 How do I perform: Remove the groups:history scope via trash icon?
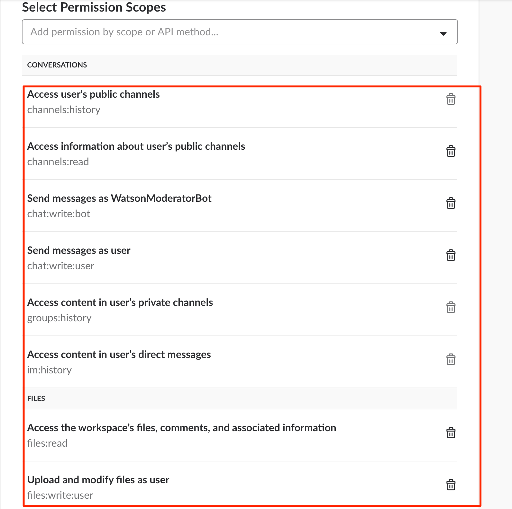pos(451,308)
